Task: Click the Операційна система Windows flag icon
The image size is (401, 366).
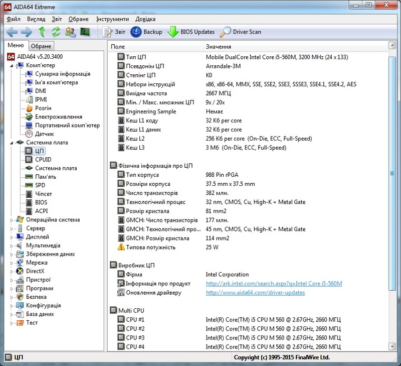Action: [x=20, y=219]
